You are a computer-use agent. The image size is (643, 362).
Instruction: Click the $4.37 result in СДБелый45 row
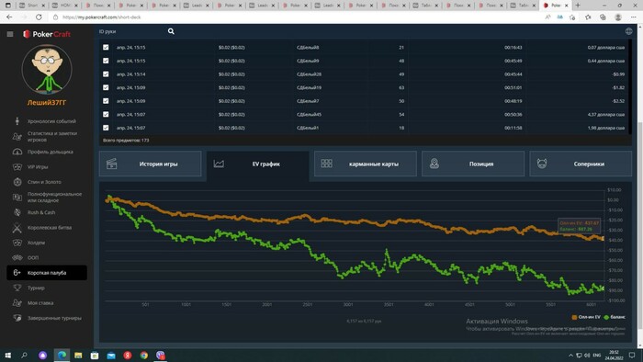[x=605, y=114]
